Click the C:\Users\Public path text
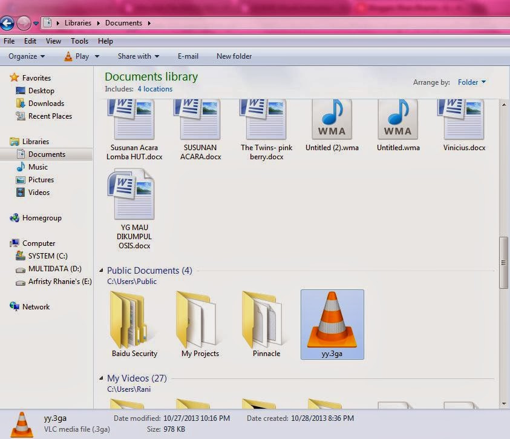The height and width of the screenshot is (439, 510). pyautogui.click(x=132, y=282)
